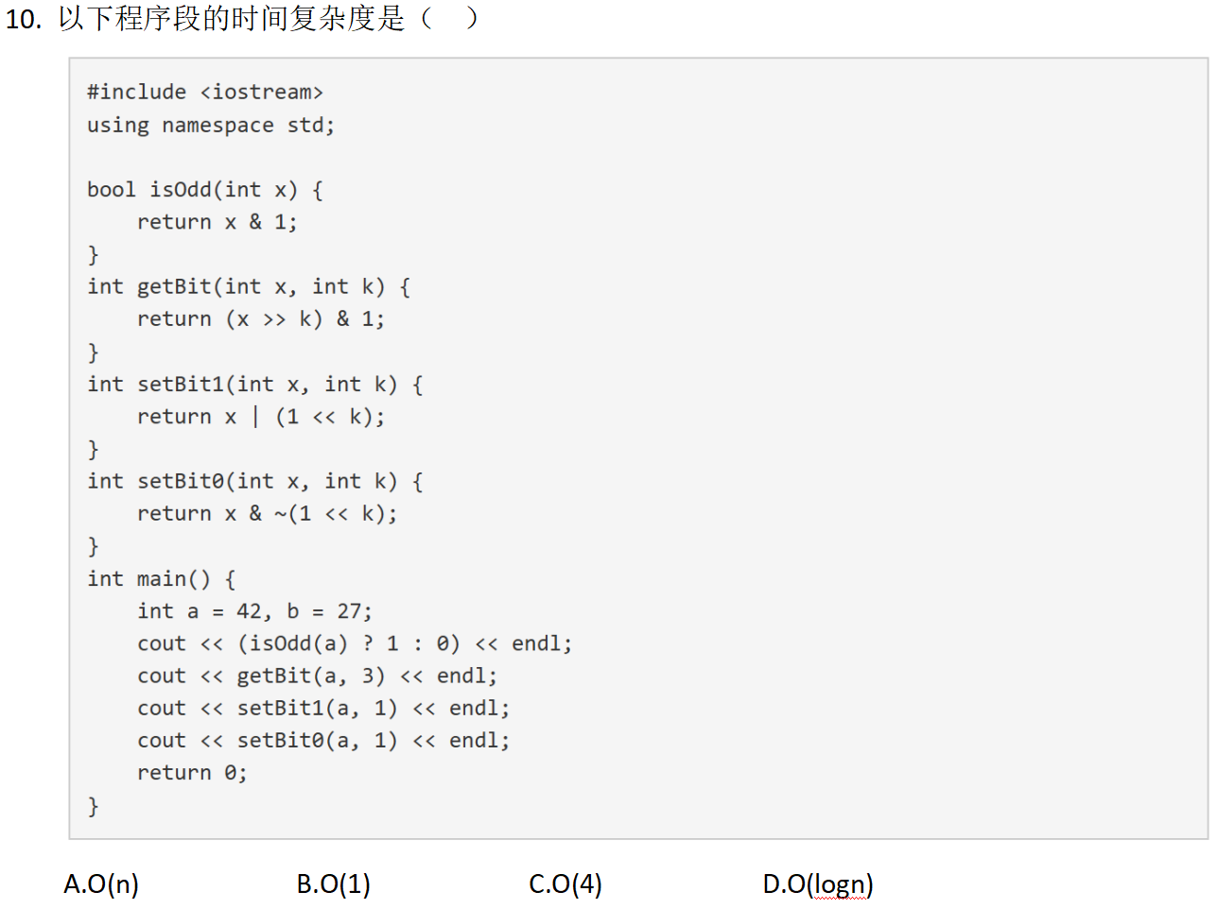This screenshot has width=1218, height=909.
Task: Click the "int main() {" line
Action: 161,578
